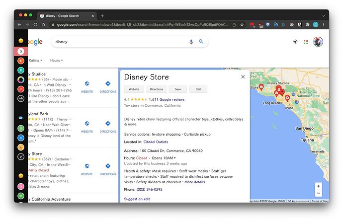Zoom out on the map
343x221 pixels.
click(318, 193)
